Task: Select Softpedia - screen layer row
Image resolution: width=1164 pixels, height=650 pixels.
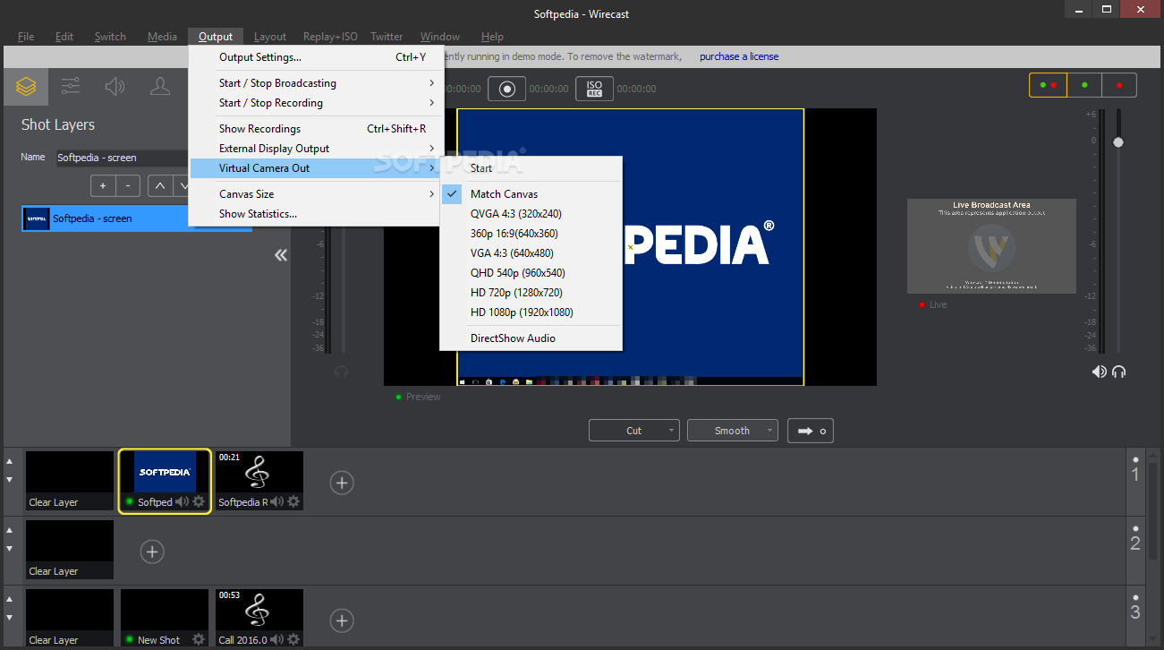Action: (x=137, y=218)
